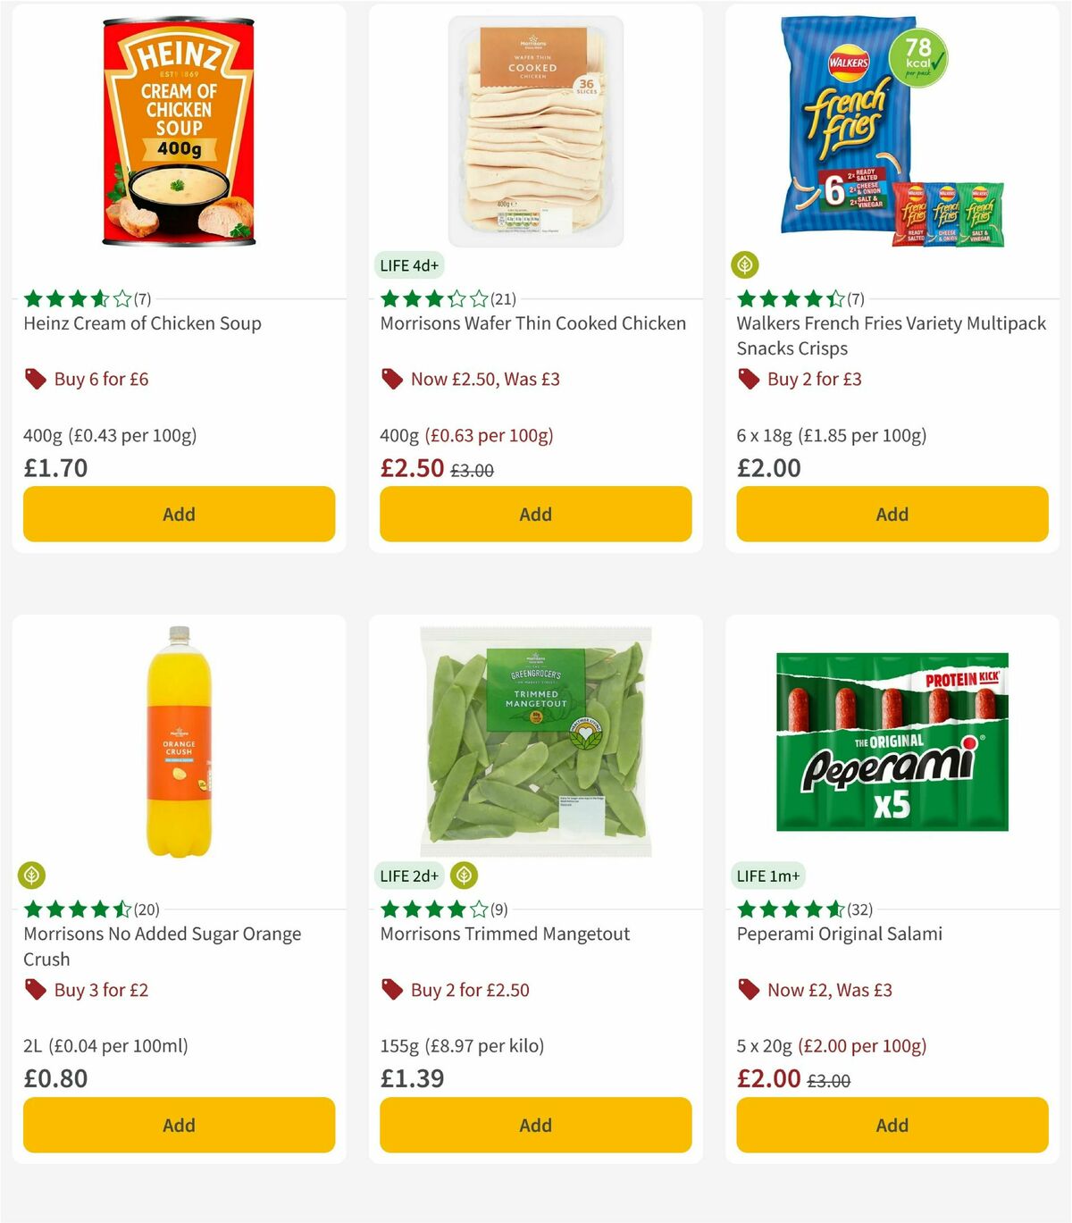1072x1223 pixels.
Task: Click the offer tag icon on Heinz soup
Action: [x=34, y=379]
